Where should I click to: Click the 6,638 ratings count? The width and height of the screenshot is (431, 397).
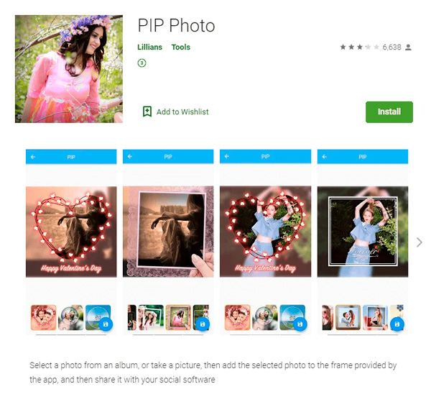[392, 47]
